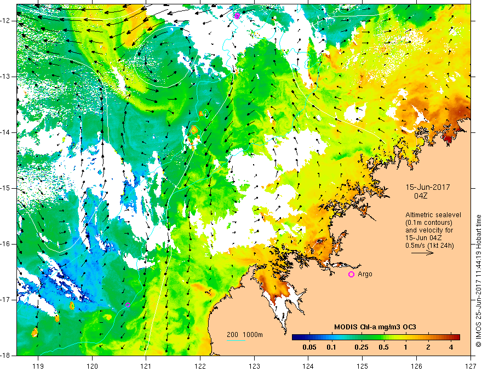482x372 pixels.
Task: Click the 0.5m/s velocity scale arrow
Action: (422, 253)
